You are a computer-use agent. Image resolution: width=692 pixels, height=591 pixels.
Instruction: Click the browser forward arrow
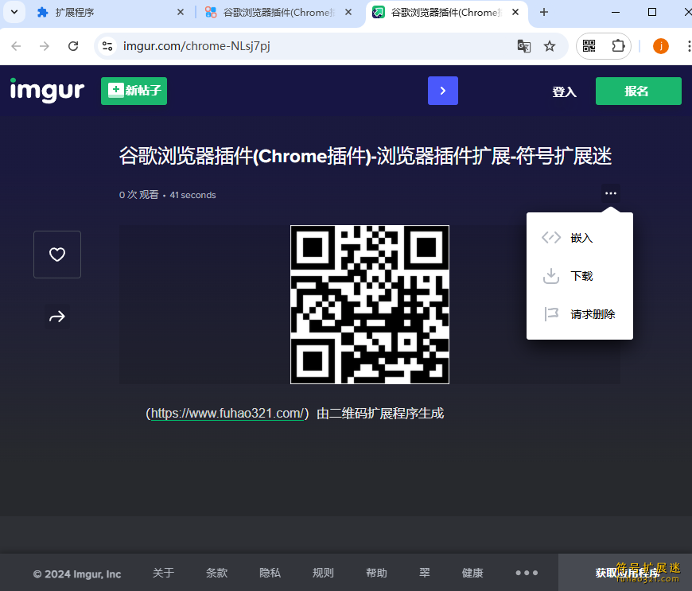[x=44, y=46]
